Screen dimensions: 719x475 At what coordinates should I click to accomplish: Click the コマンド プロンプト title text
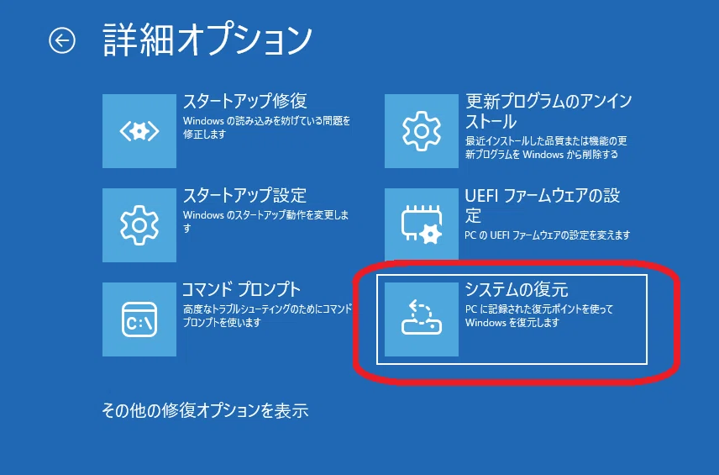(x=241, y=289)
